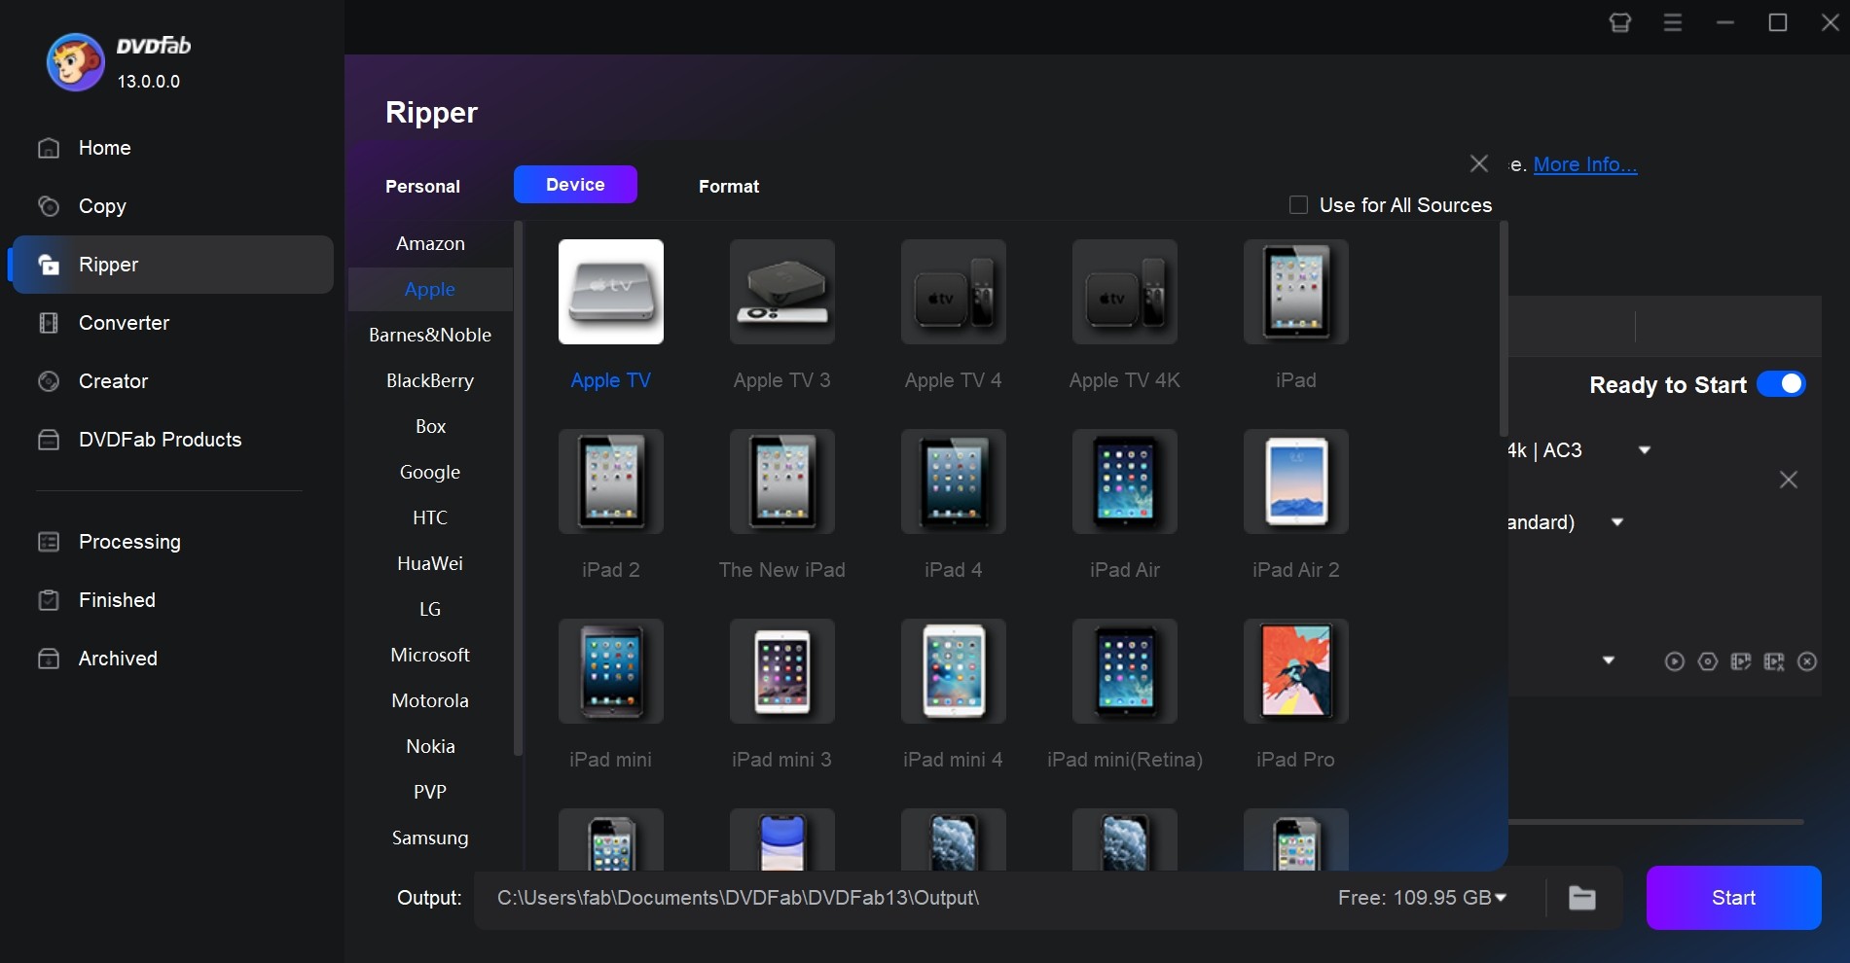Open DVDFab Products section
This screenshot has width=1850, height=963.
click(159, 440)
